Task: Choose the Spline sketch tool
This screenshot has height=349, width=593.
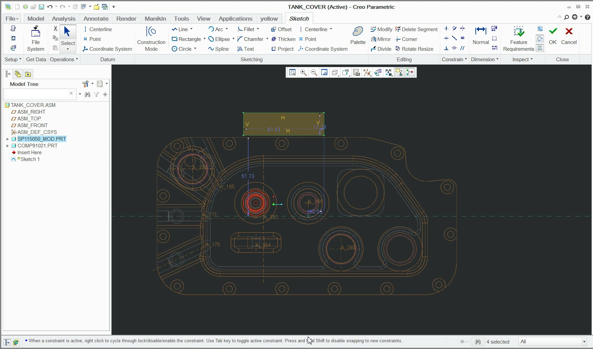Action: pos(218,49)
